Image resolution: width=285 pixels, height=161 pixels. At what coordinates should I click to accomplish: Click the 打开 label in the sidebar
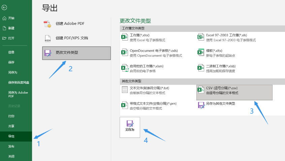11,38
